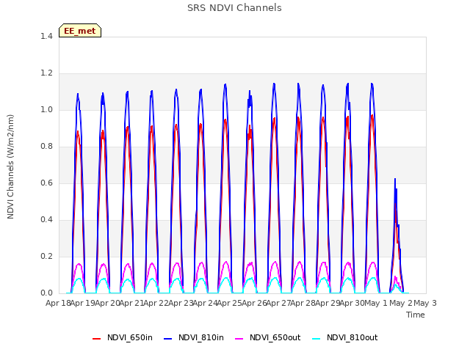
Task: Click the Apr 30 x-axis label
Action: pos(352,303)
